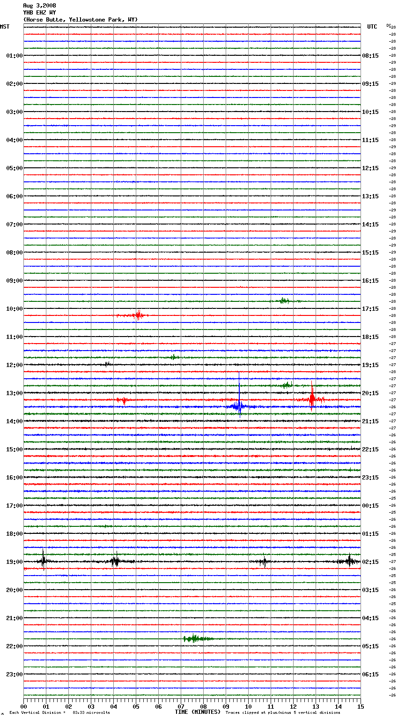Click the '08:15' UTC time label

pos(370,56)
